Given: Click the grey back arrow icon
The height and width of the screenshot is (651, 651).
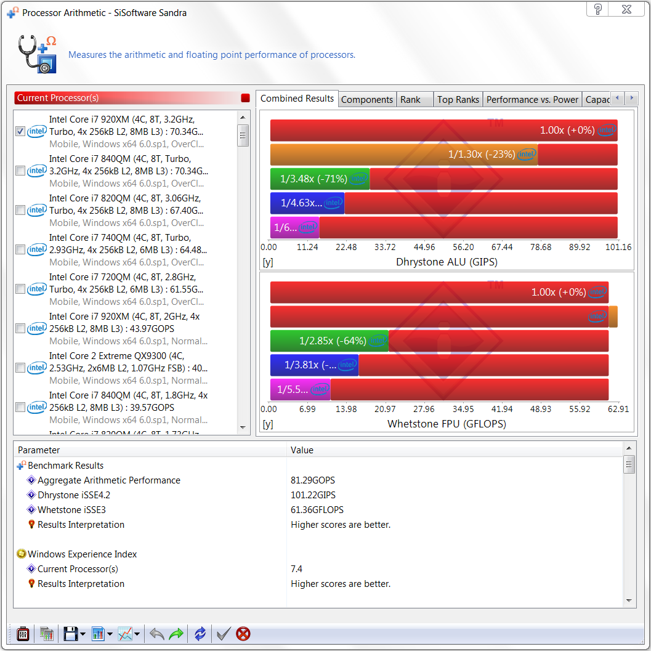Looking at the screenshot, I should point(156,634).
